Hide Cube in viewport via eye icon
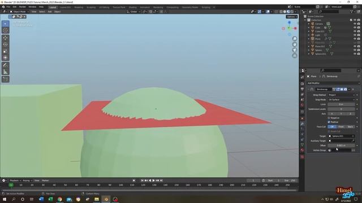362x203 pixels. [x=355, y=28]
